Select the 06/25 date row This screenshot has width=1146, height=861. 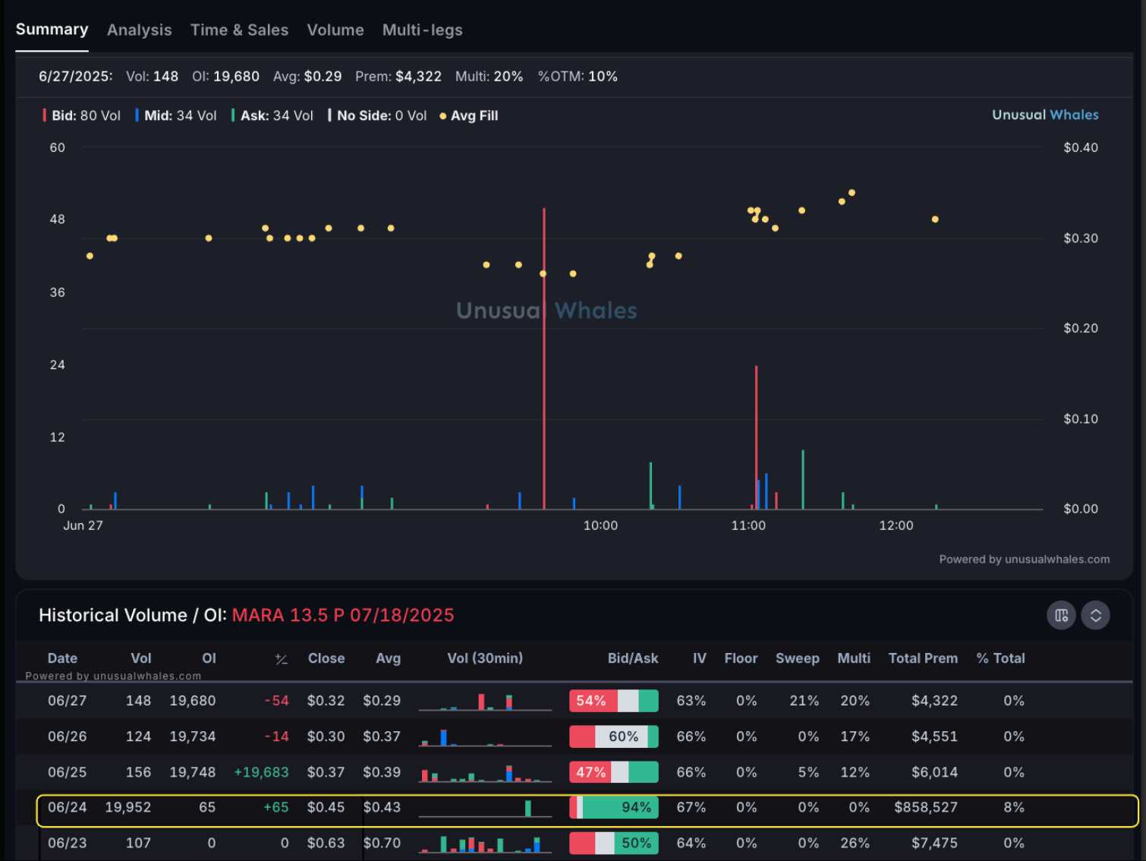coord(574,772)
